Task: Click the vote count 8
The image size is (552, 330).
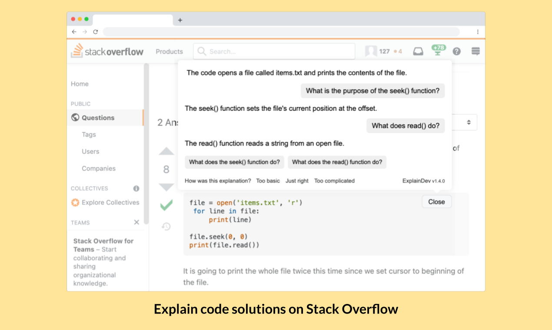Action: [x=166, y=169]
